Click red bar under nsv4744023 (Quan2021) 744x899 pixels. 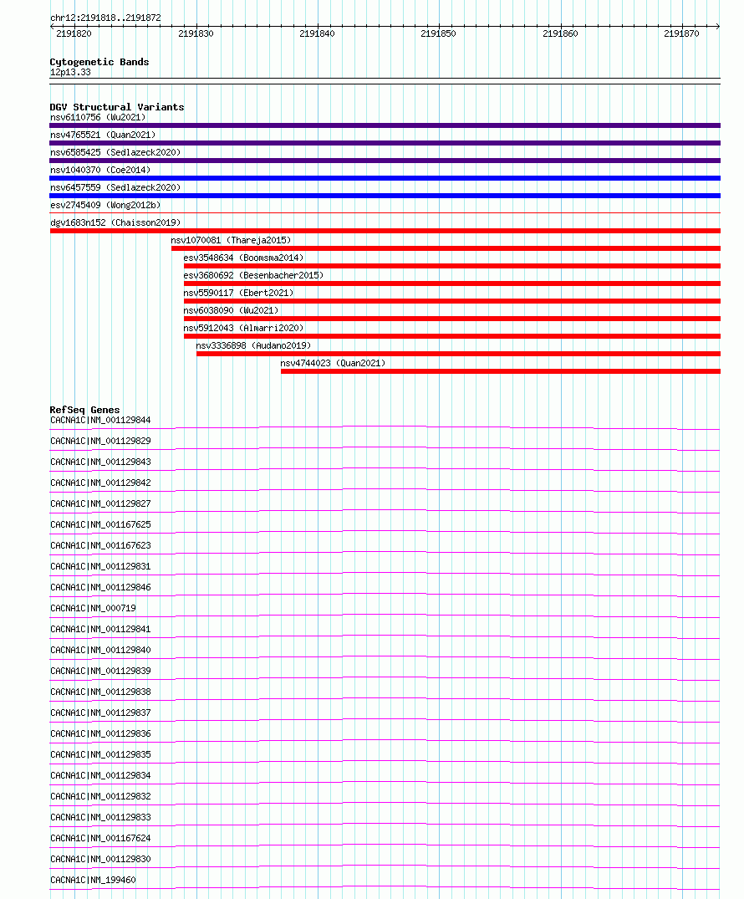pyautogui.click(x=501, y=371)
